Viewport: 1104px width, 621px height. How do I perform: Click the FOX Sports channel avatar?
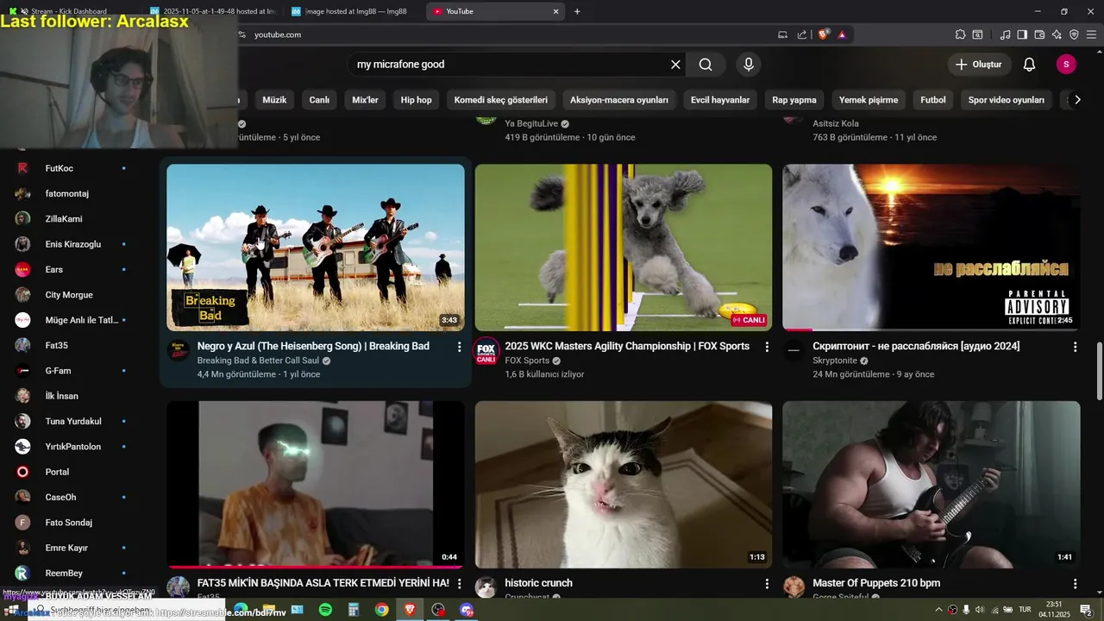[x=486, y=351]
